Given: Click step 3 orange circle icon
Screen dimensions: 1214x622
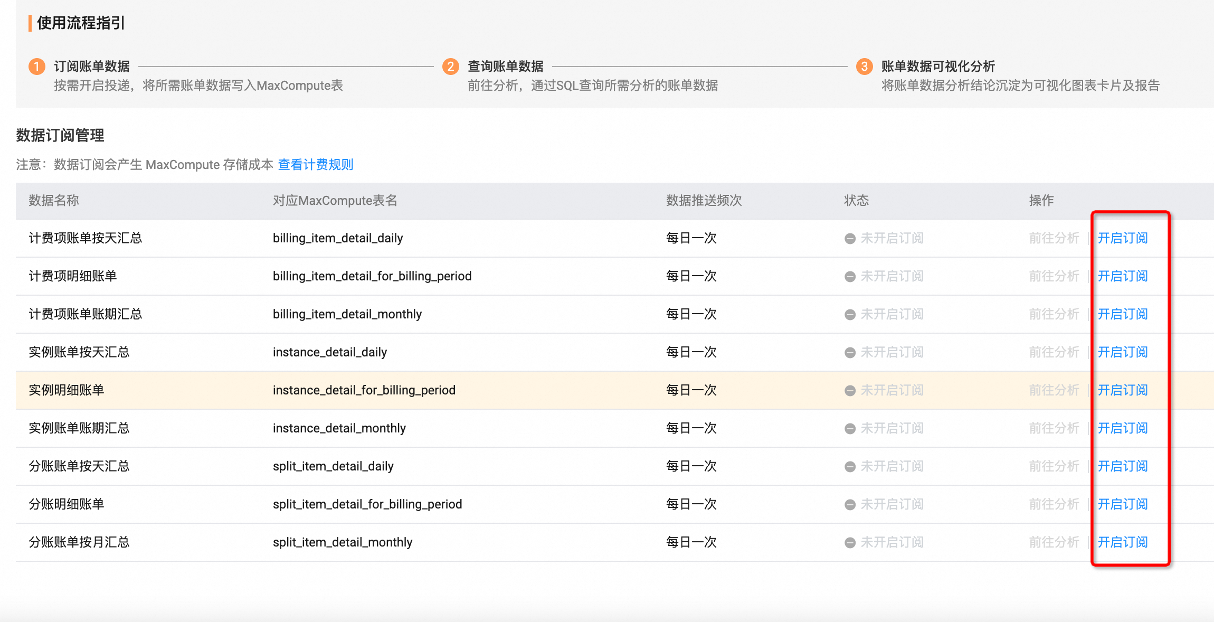Looking at the screenshot, I should [864, 67].
